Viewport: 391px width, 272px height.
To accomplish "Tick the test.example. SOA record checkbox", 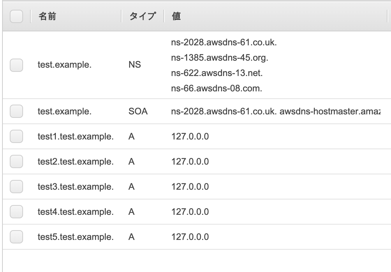I will pyautogui.click(x=16, y=111).
